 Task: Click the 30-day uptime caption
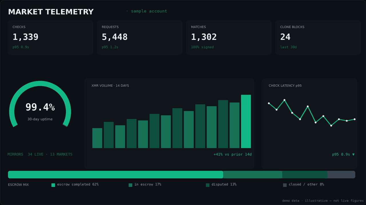(40, 119)
